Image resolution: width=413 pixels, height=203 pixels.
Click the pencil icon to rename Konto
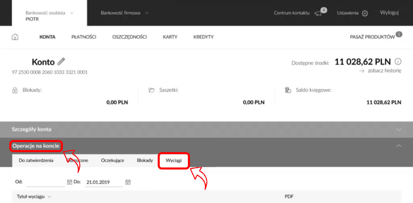61,62
